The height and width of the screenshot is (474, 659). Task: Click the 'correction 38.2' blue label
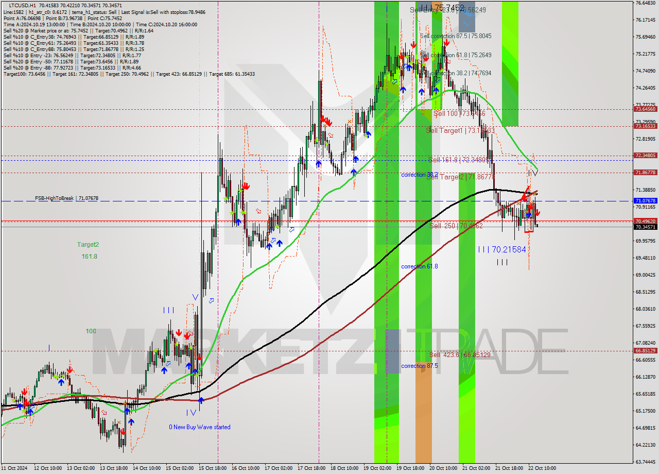point(420,175)
